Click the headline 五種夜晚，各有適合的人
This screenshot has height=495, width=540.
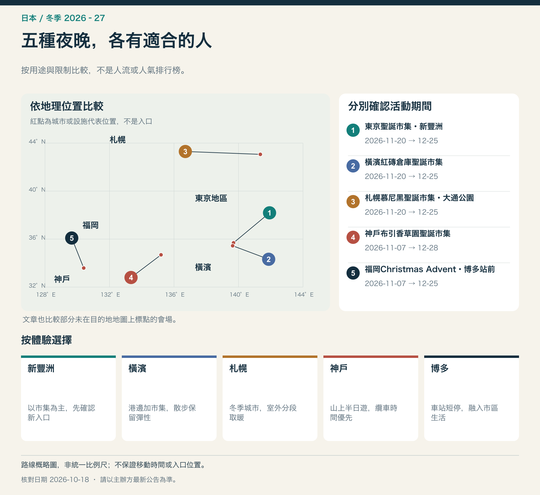coord(117,41)
